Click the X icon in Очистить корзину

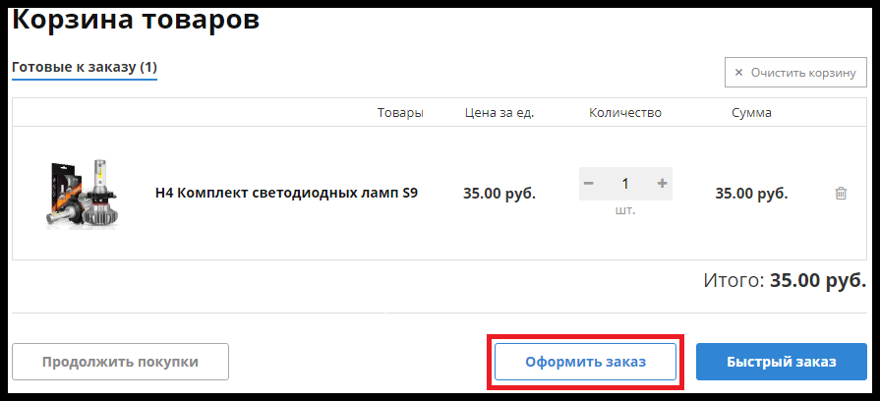pos(738,73)
